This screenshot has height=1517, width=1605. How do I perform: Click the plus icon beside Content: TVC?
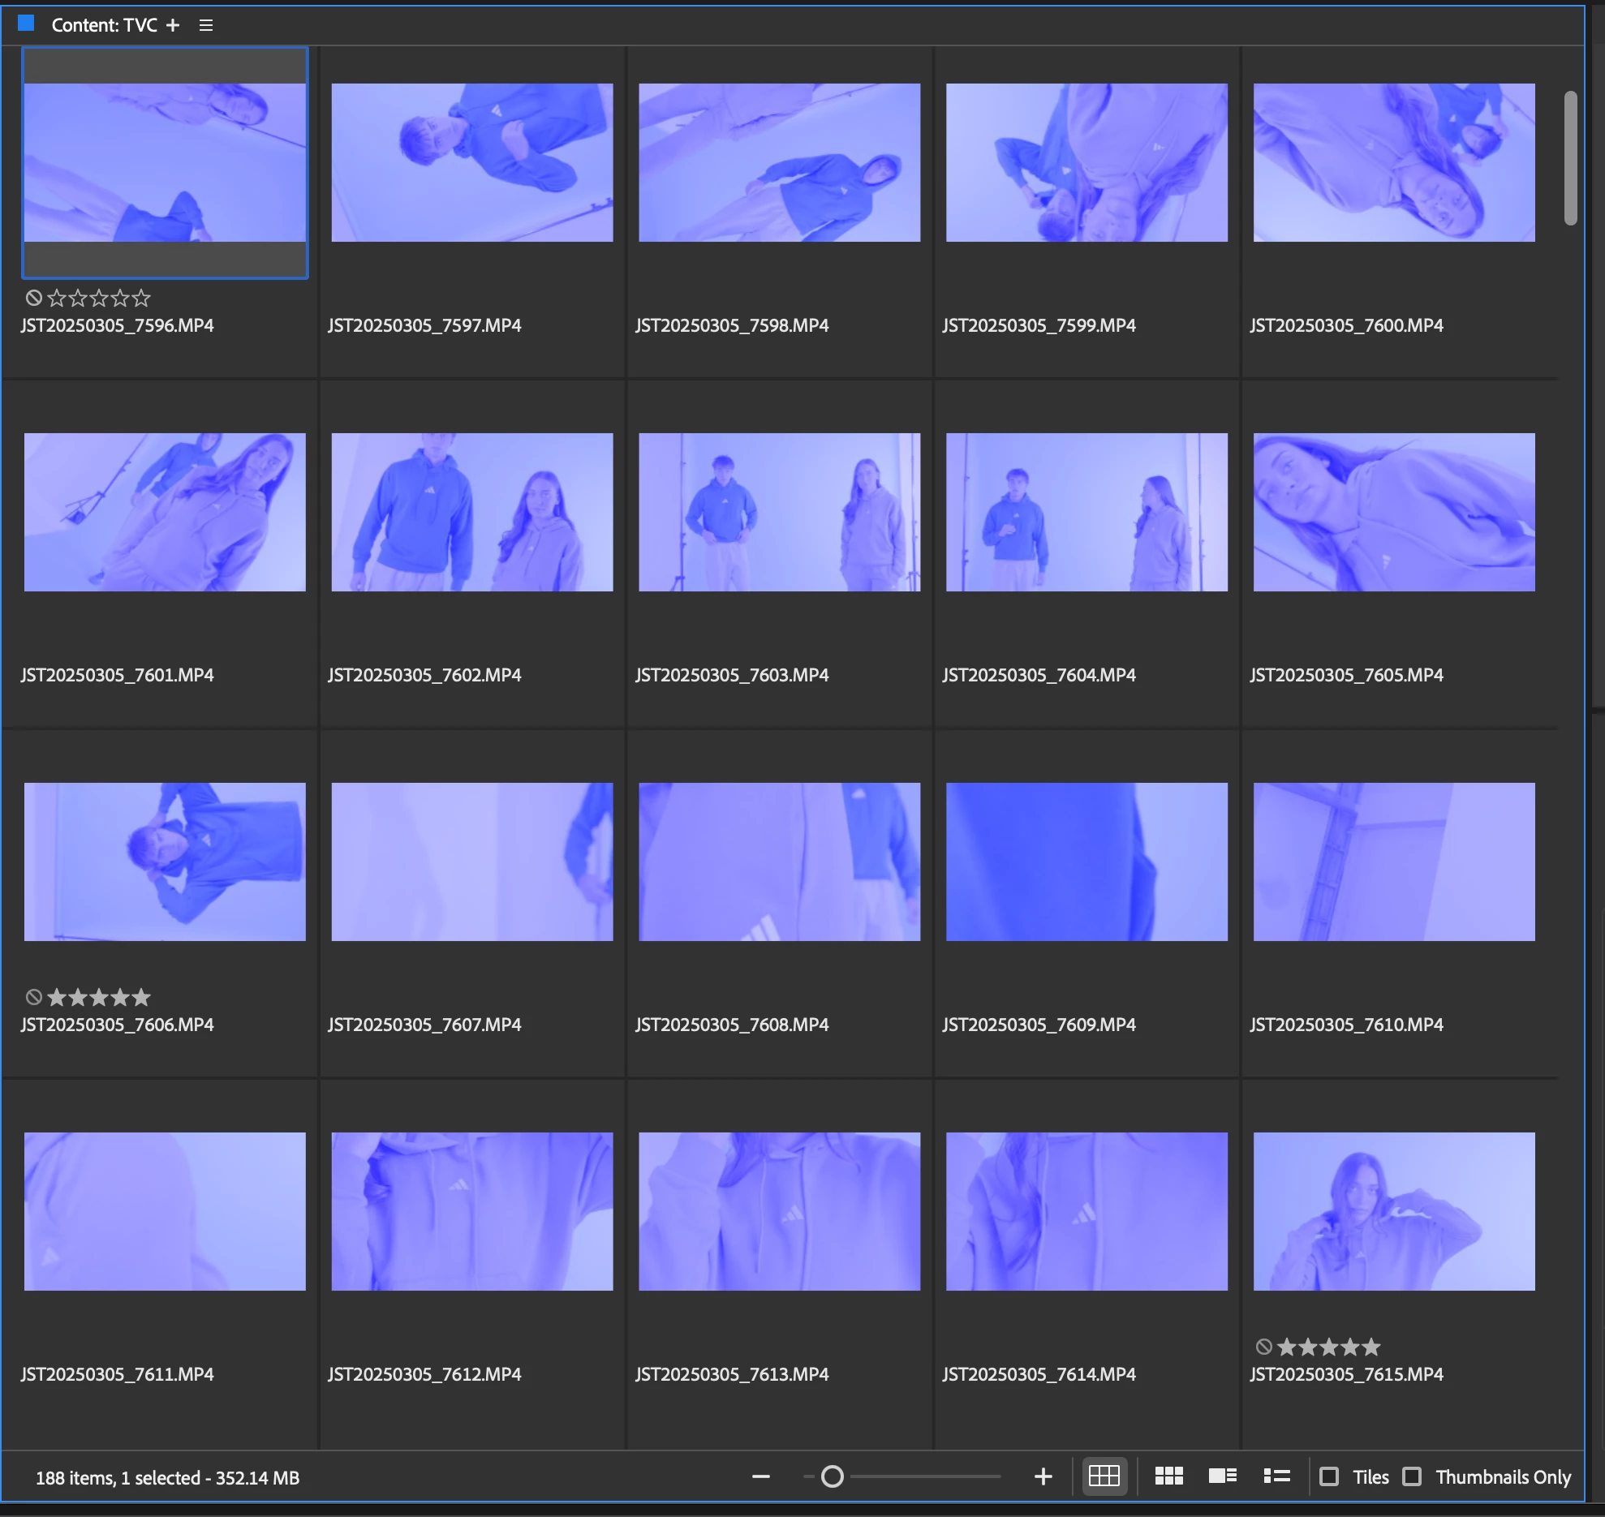173,25
